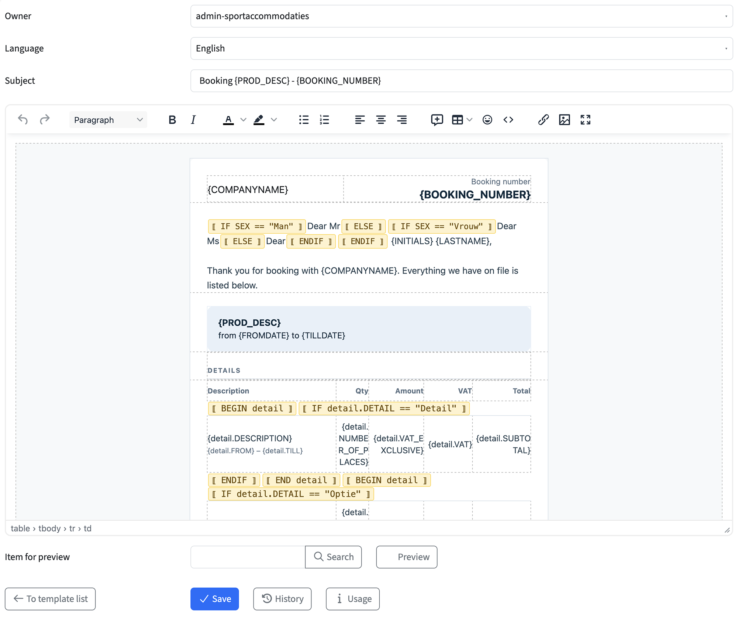Toggle fullscreen editor mode
Viewport: 738px width, 622px height.
585,120
